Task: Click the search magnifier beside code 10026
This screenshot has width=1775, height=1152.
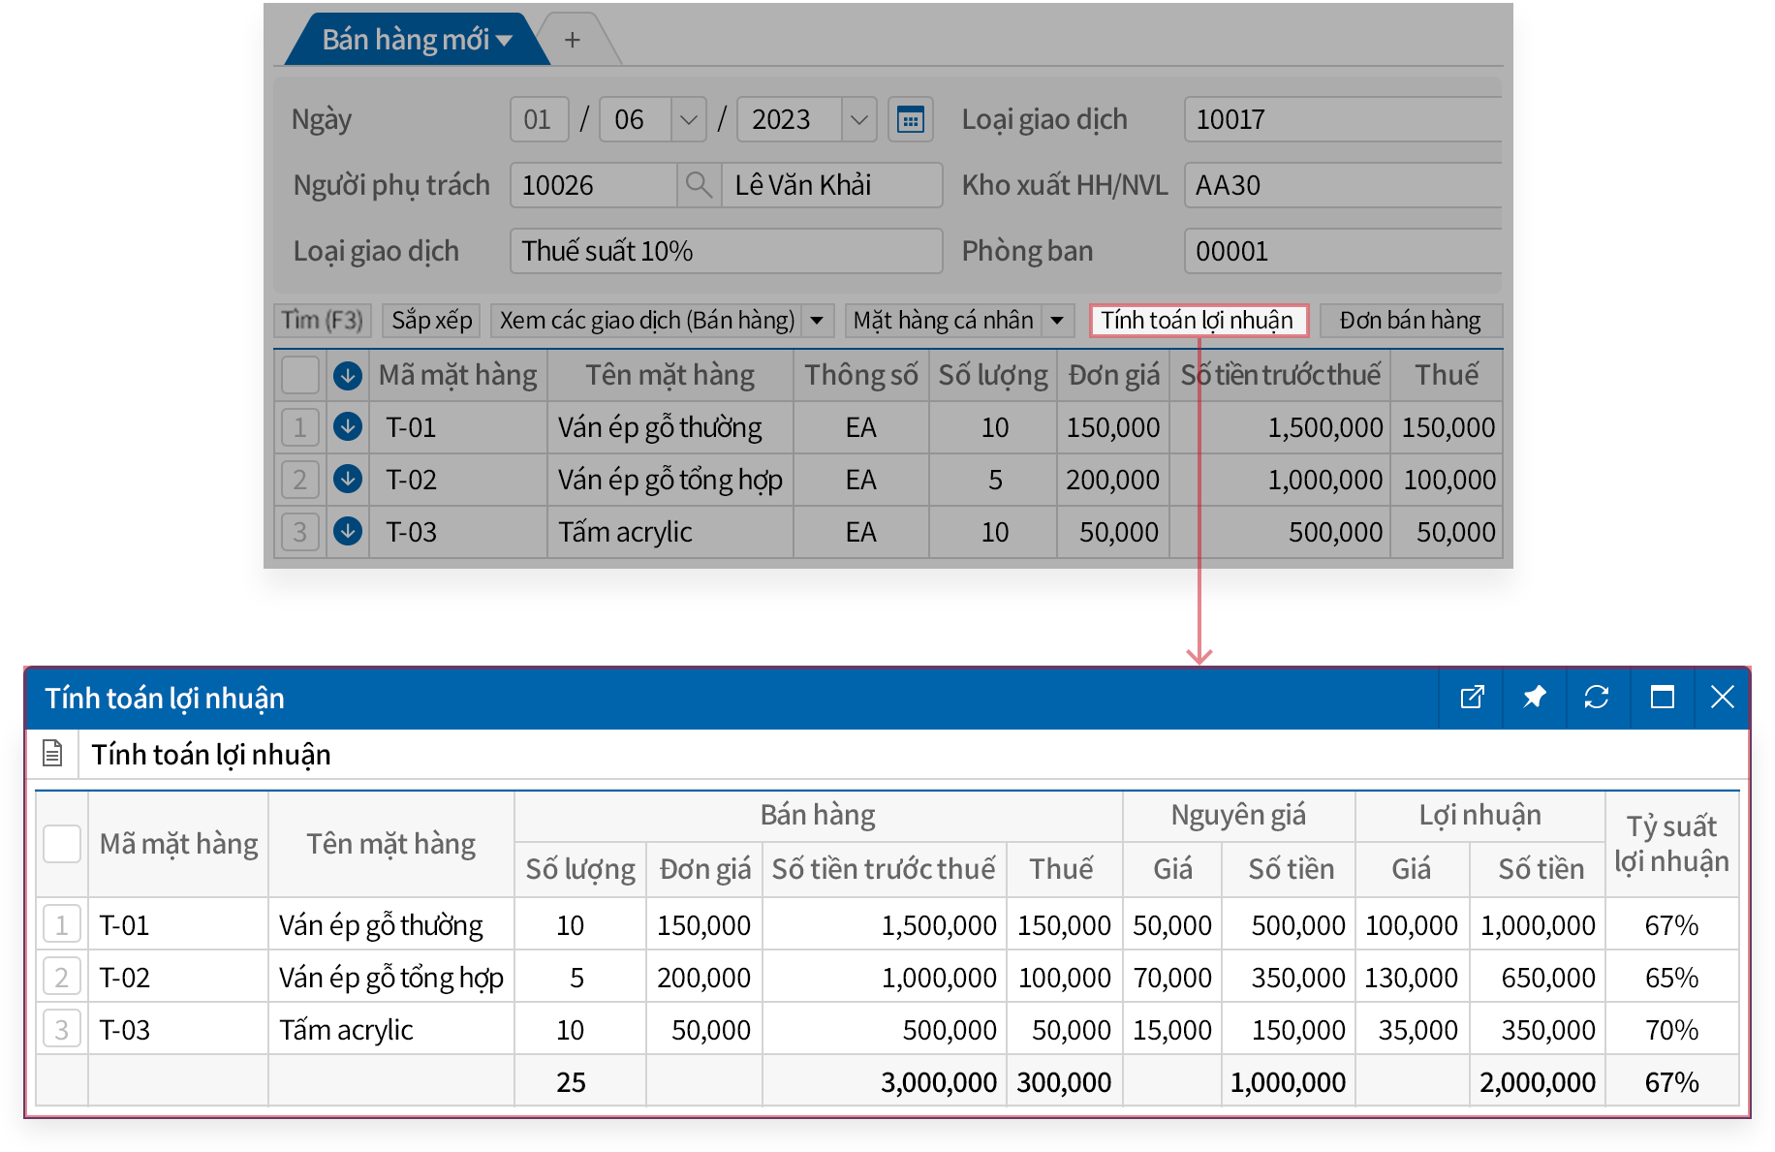Action: [x=698, y=185]
